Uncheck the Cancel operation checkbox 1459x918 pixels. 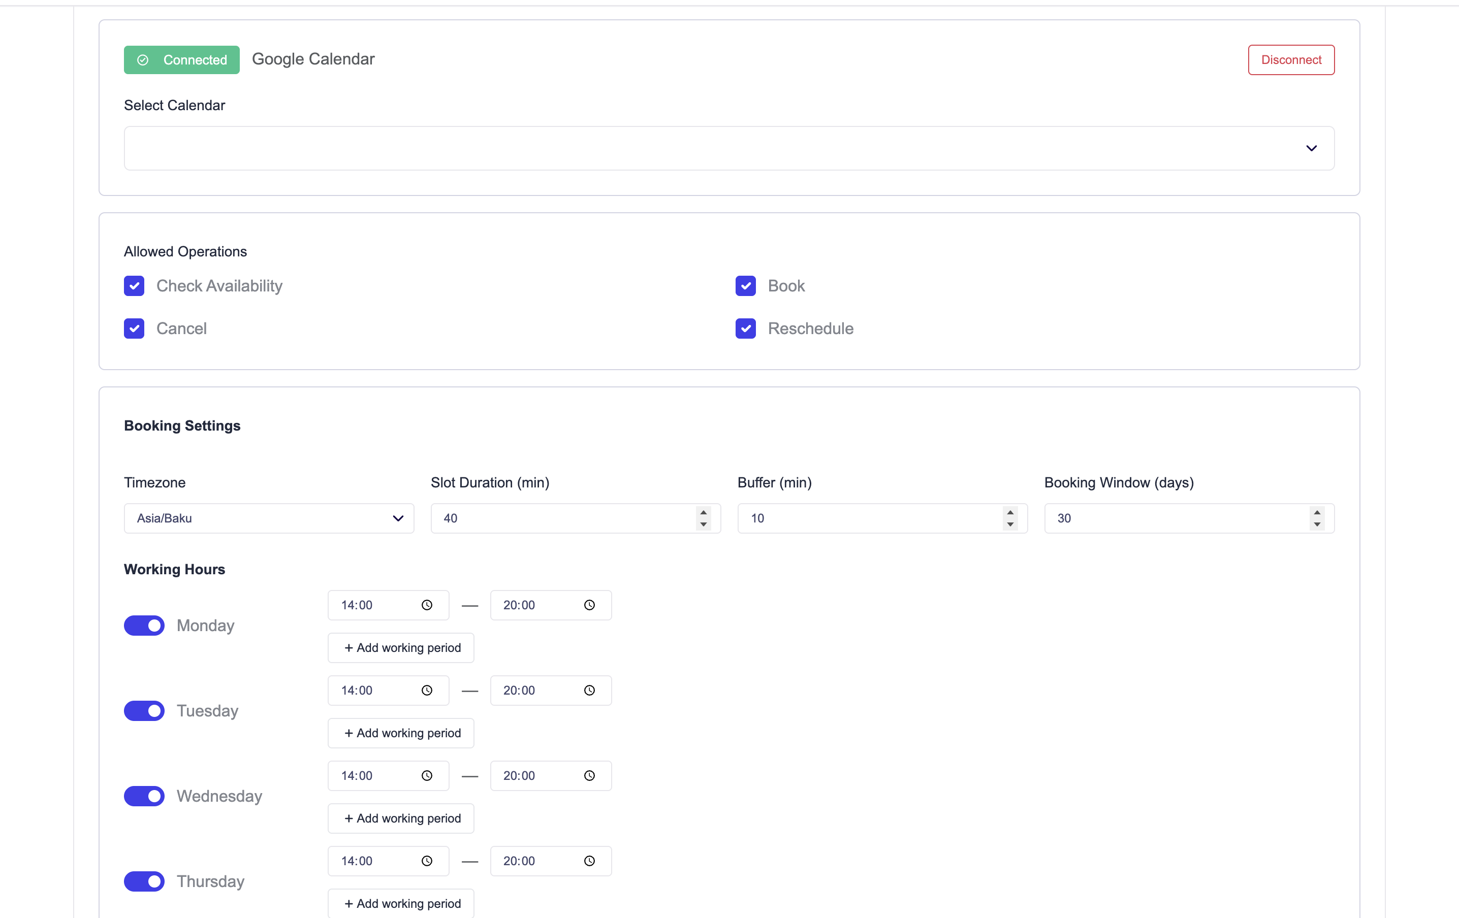click(x=134, y=329)
